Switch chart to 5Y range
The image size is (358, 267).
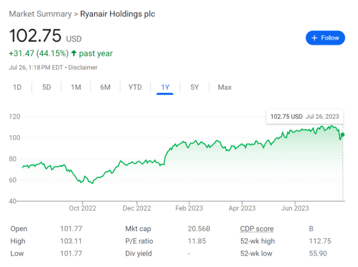[x=195, y=87]
